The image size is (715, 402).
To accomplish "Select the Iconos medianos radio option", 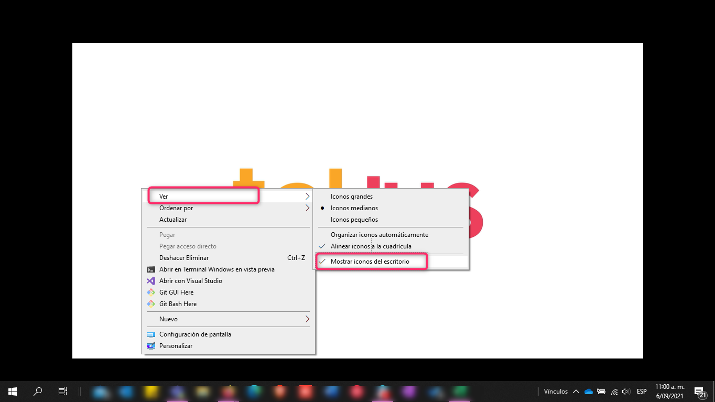I will [x=354, y=208].
